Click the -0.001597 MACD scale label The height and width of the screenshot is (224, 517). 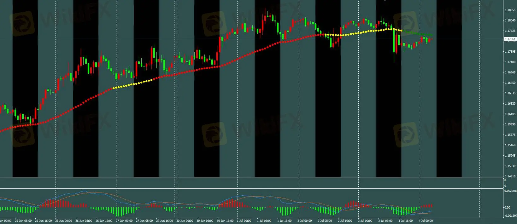(510, 216)
